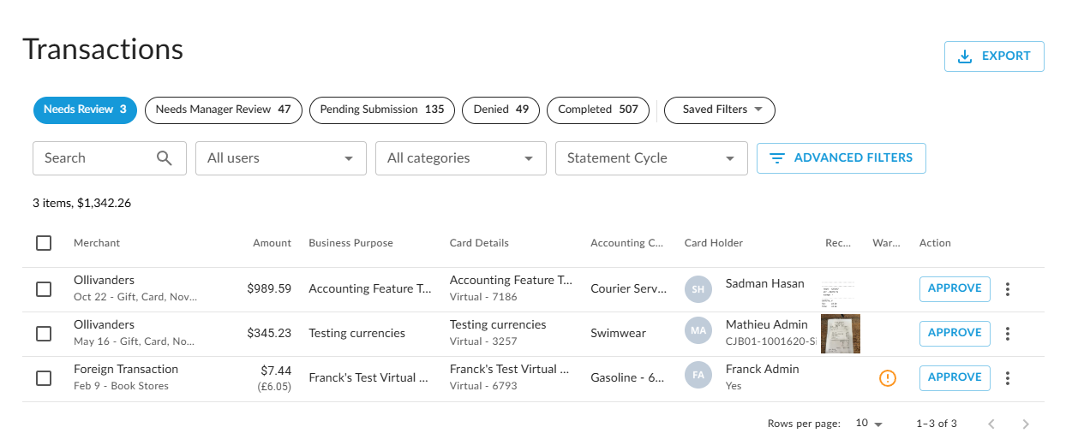Image resolution: width=1072 pixels, height=445 pixels.
Task: Open the Statement Cycle dropdown
Action: (651, 158)
